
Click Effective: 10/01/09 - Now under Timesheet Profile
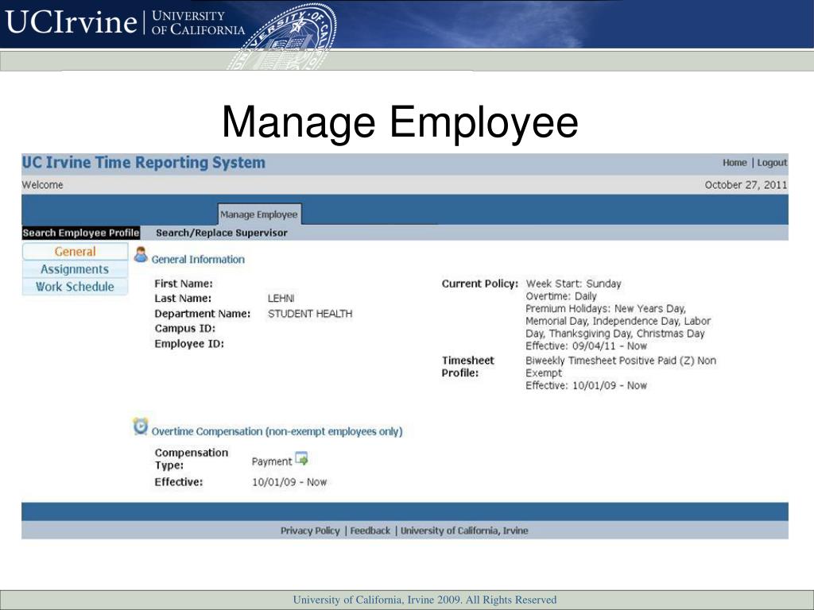coord(586,385)
